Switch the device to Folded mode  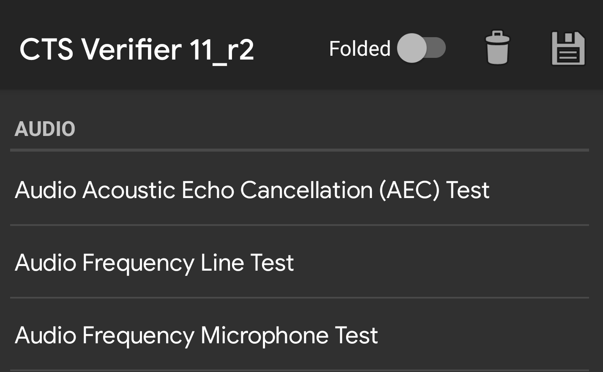(x=422, y=48)
